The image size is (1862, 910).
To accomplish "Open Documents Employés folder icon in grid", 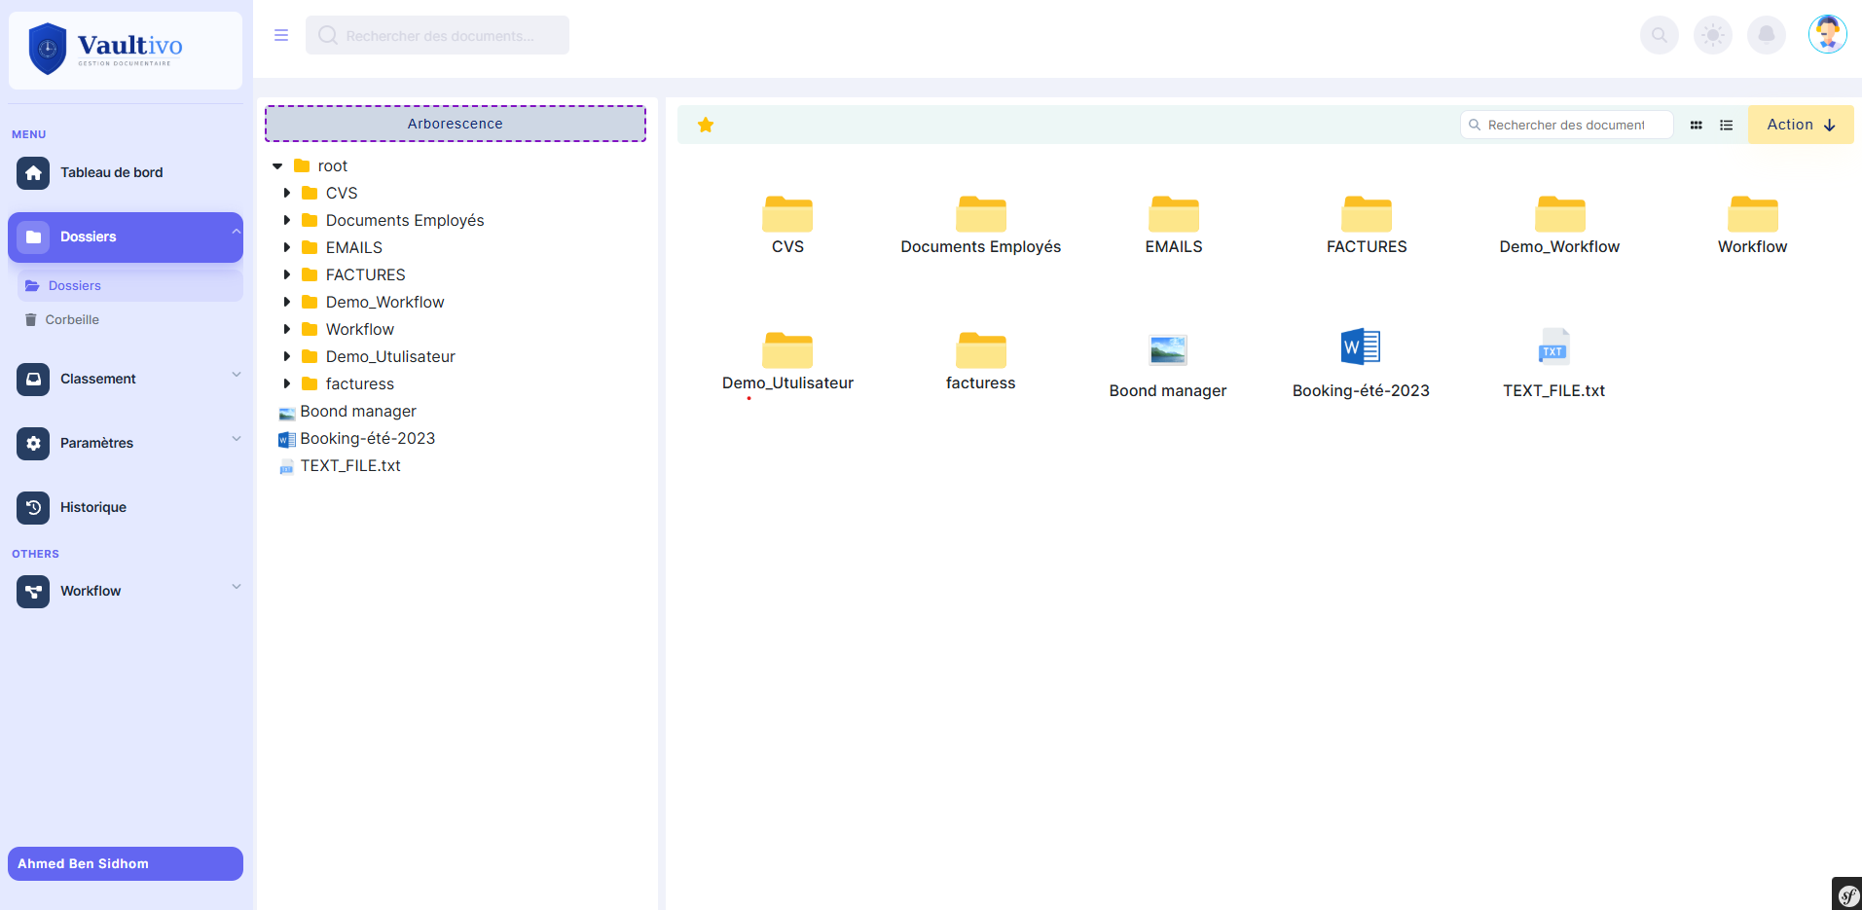I will [x=981, y=213].
